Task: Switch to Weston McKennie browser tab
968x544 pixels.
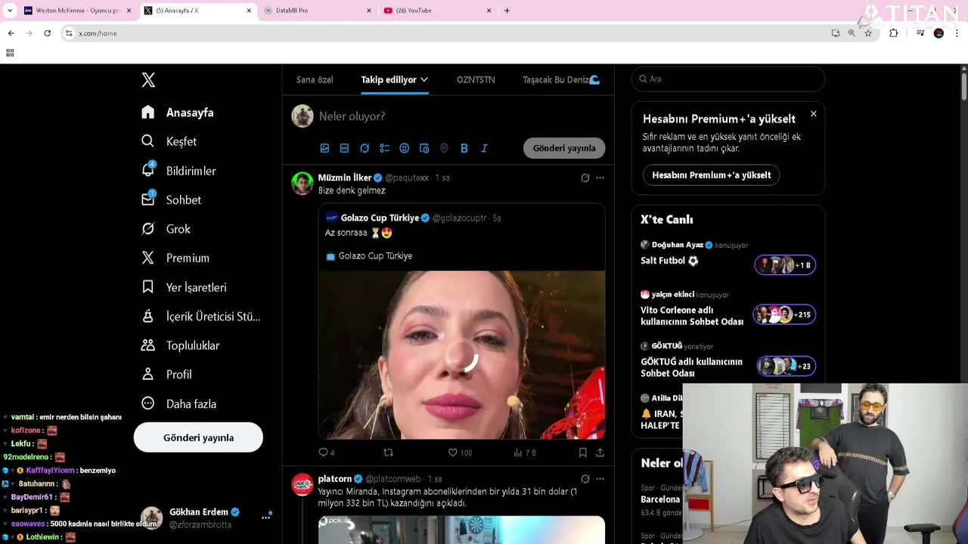Action: 77,11
